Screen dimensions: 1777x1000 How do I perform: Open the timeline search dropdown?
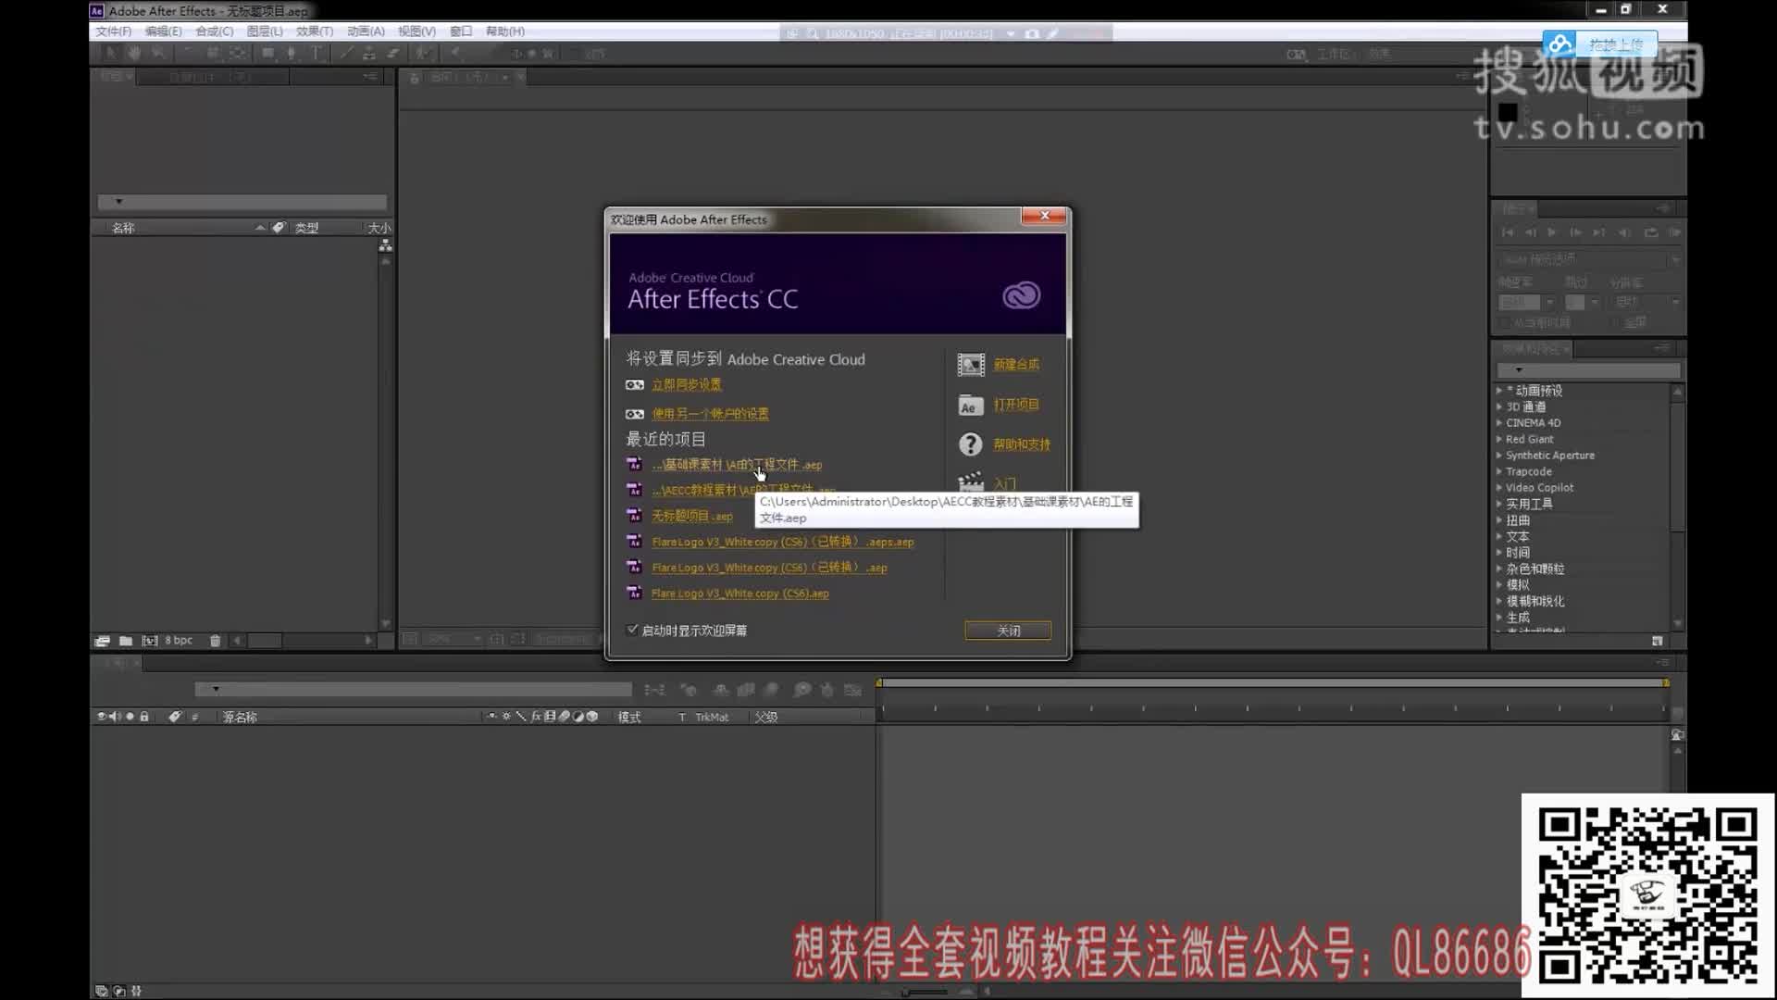click(215, 690)
